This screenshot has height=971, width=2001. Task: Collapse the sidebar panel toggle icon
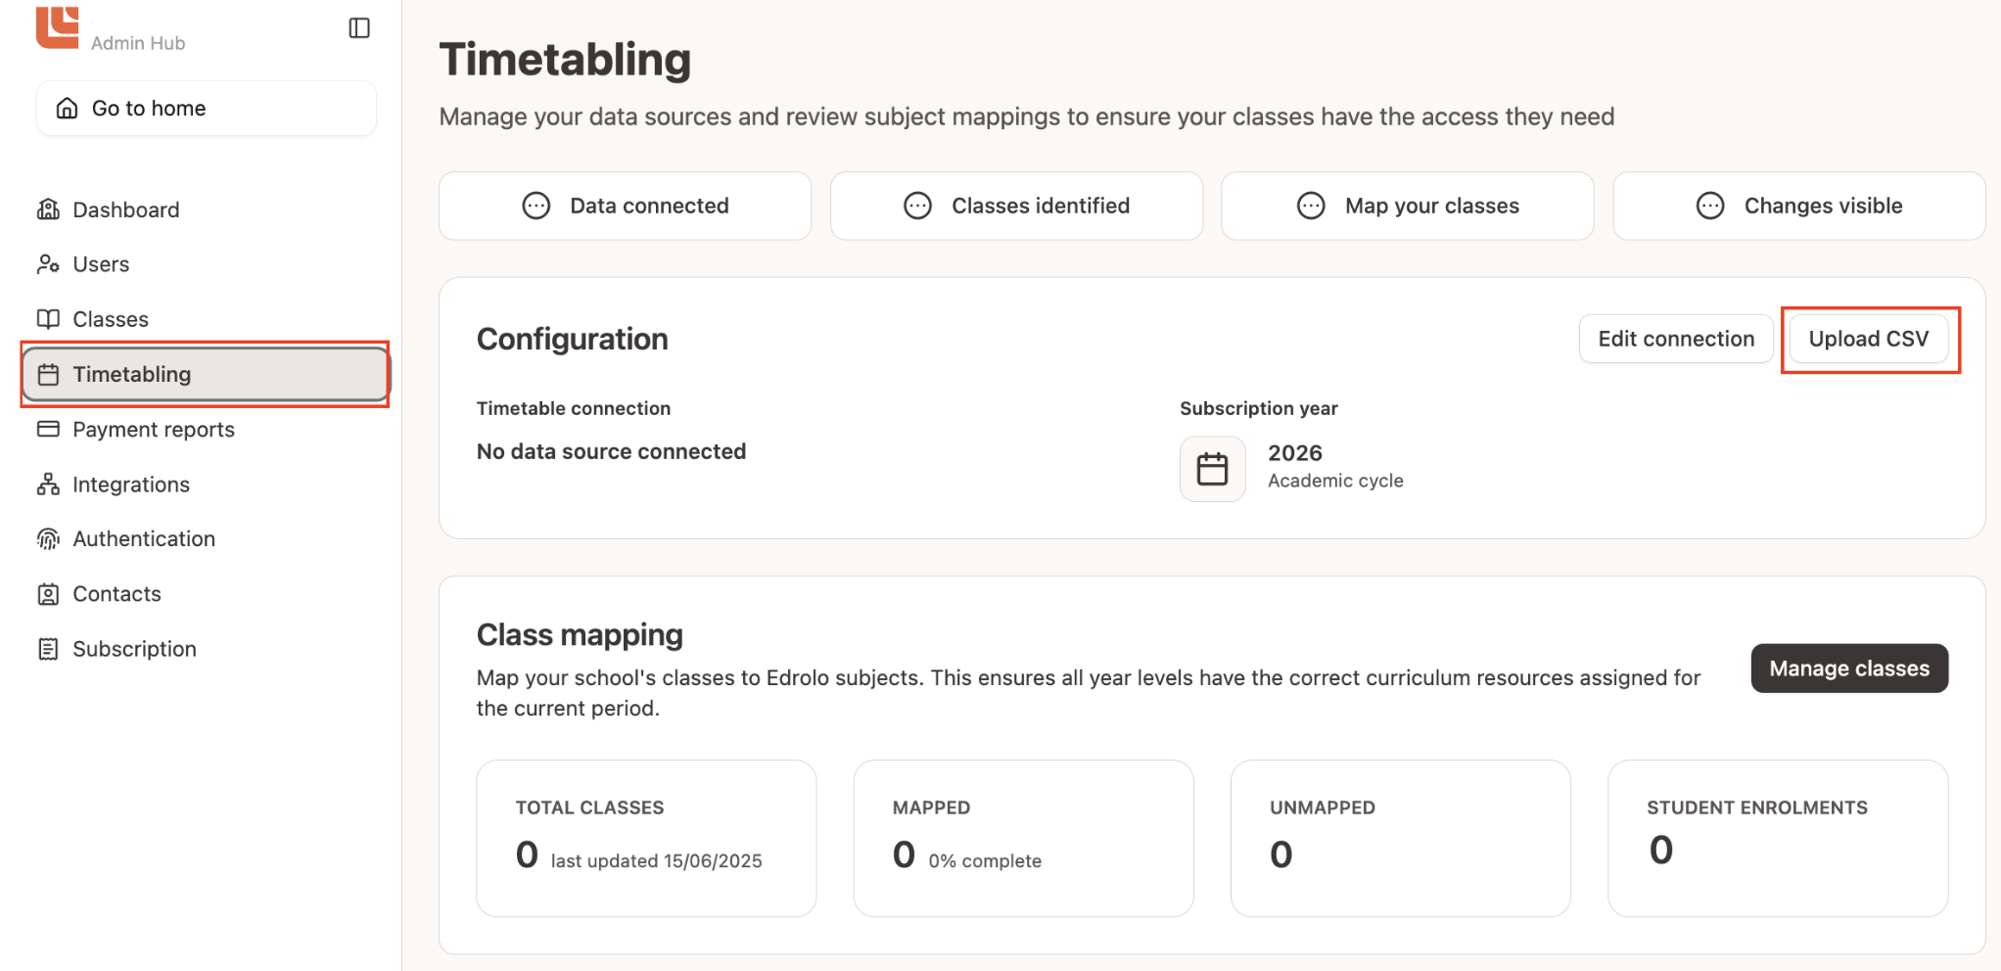click(359, 27)
